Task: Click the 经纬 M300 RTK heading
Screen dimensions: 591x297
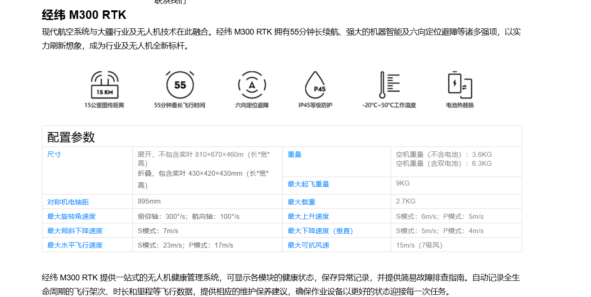Action: click(x=84, y=15)
